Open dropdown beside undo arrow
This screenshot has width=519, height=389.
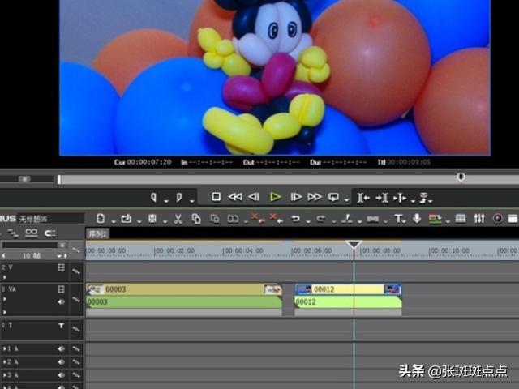coord(308,221)
